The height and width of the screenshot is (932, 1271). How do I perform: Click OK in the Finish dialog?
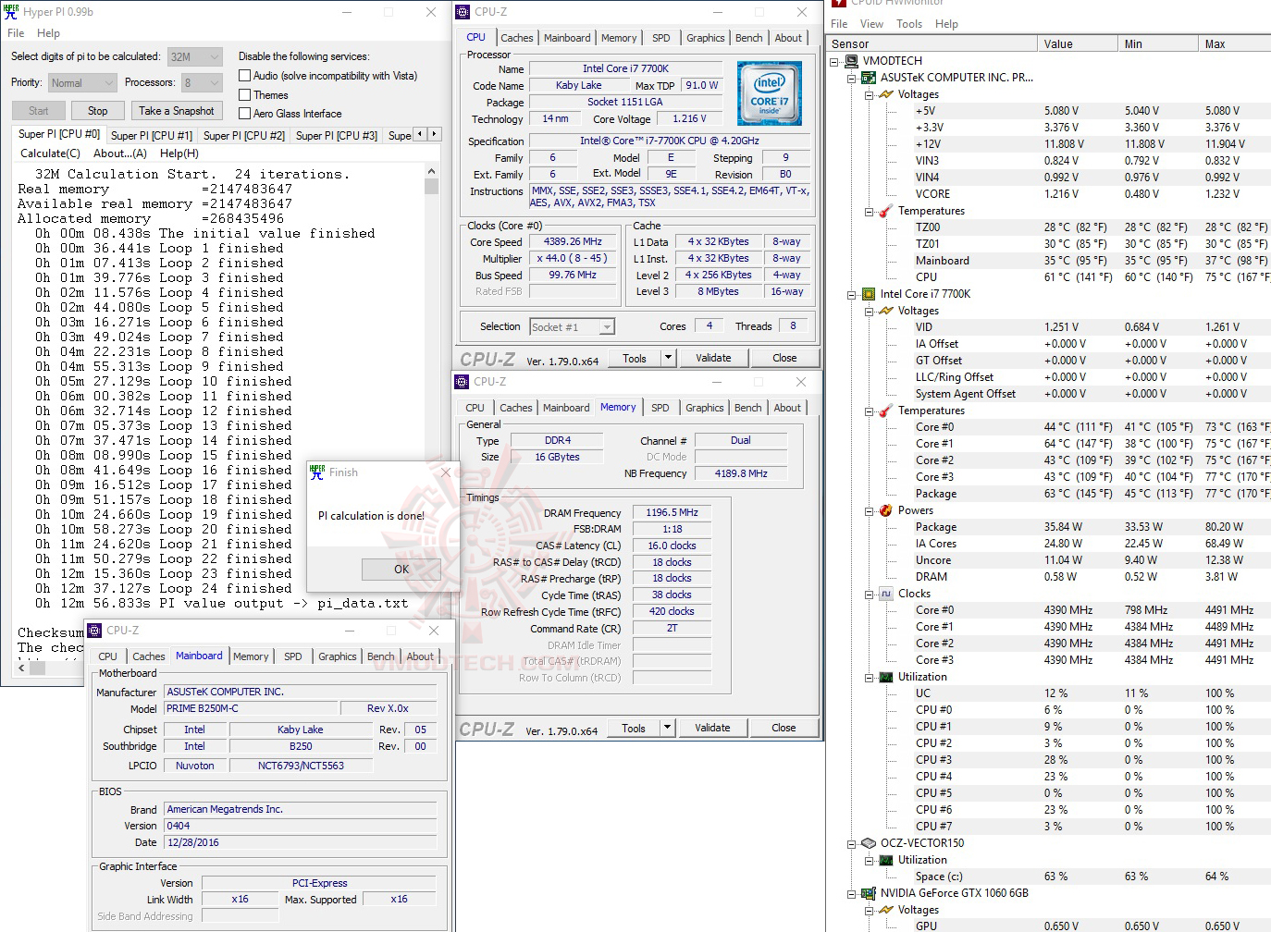(x=401, y=570)
